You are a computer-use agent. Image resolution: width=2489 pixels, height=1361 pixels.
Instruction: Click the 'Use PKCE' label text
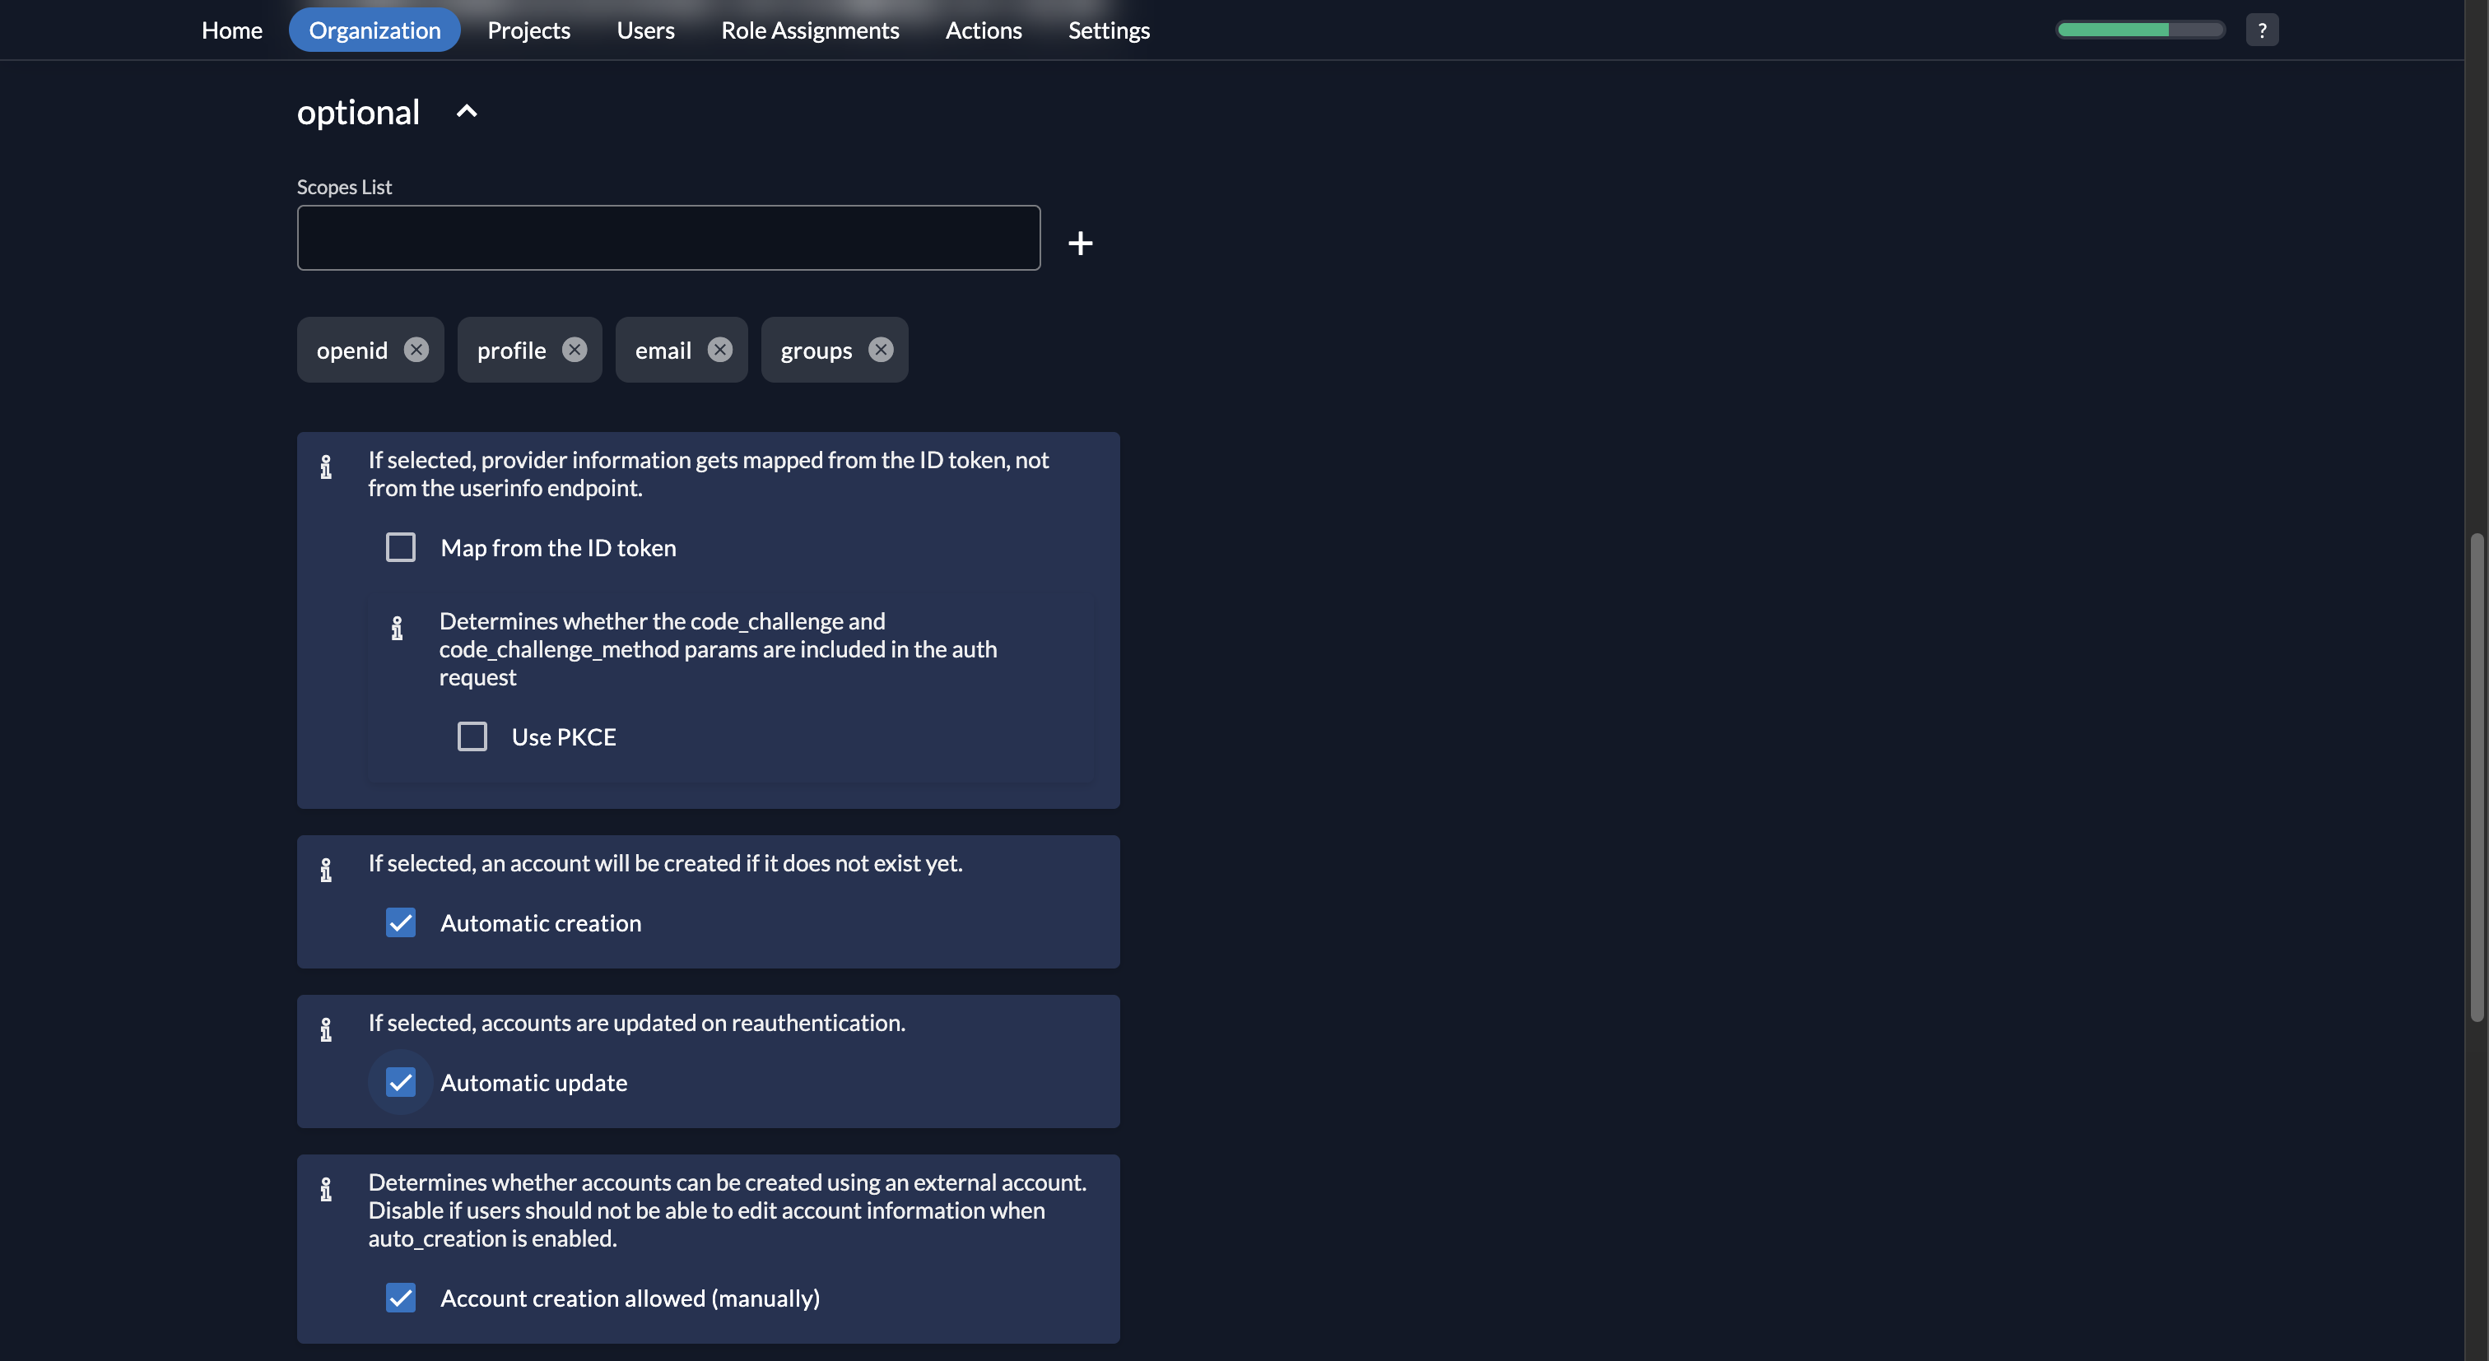[x=565, y=737]
